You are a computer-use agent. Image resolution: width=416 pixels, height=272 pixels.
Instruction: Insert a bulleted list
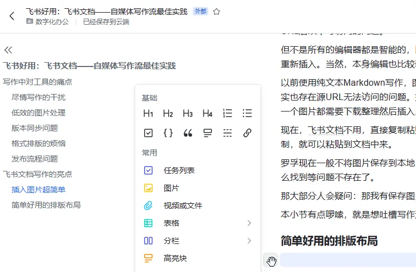[247, 113]
